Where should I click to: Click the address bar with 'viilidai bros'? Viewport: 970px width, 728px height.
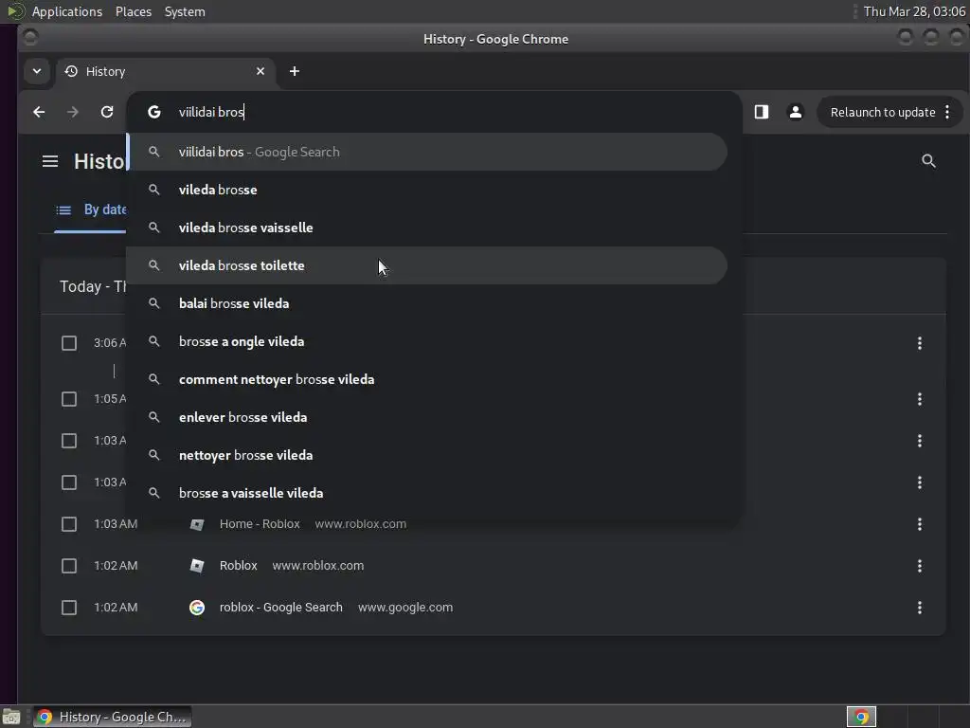pos(433,112)
